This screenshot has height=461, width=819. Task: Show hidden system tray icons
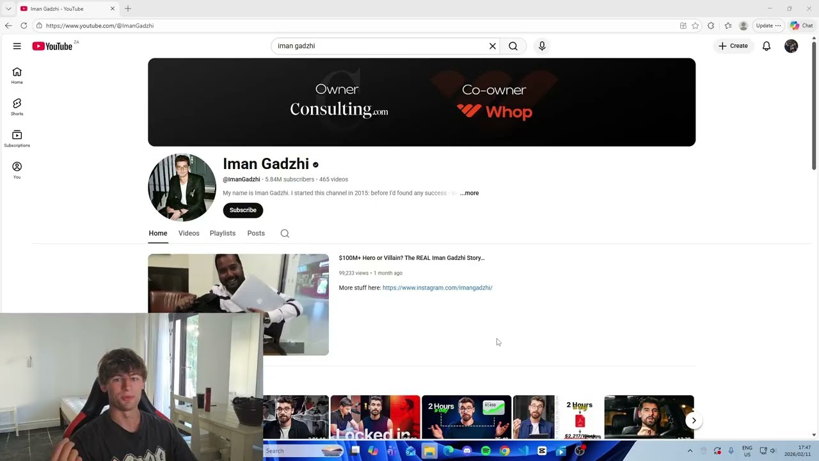690,451
